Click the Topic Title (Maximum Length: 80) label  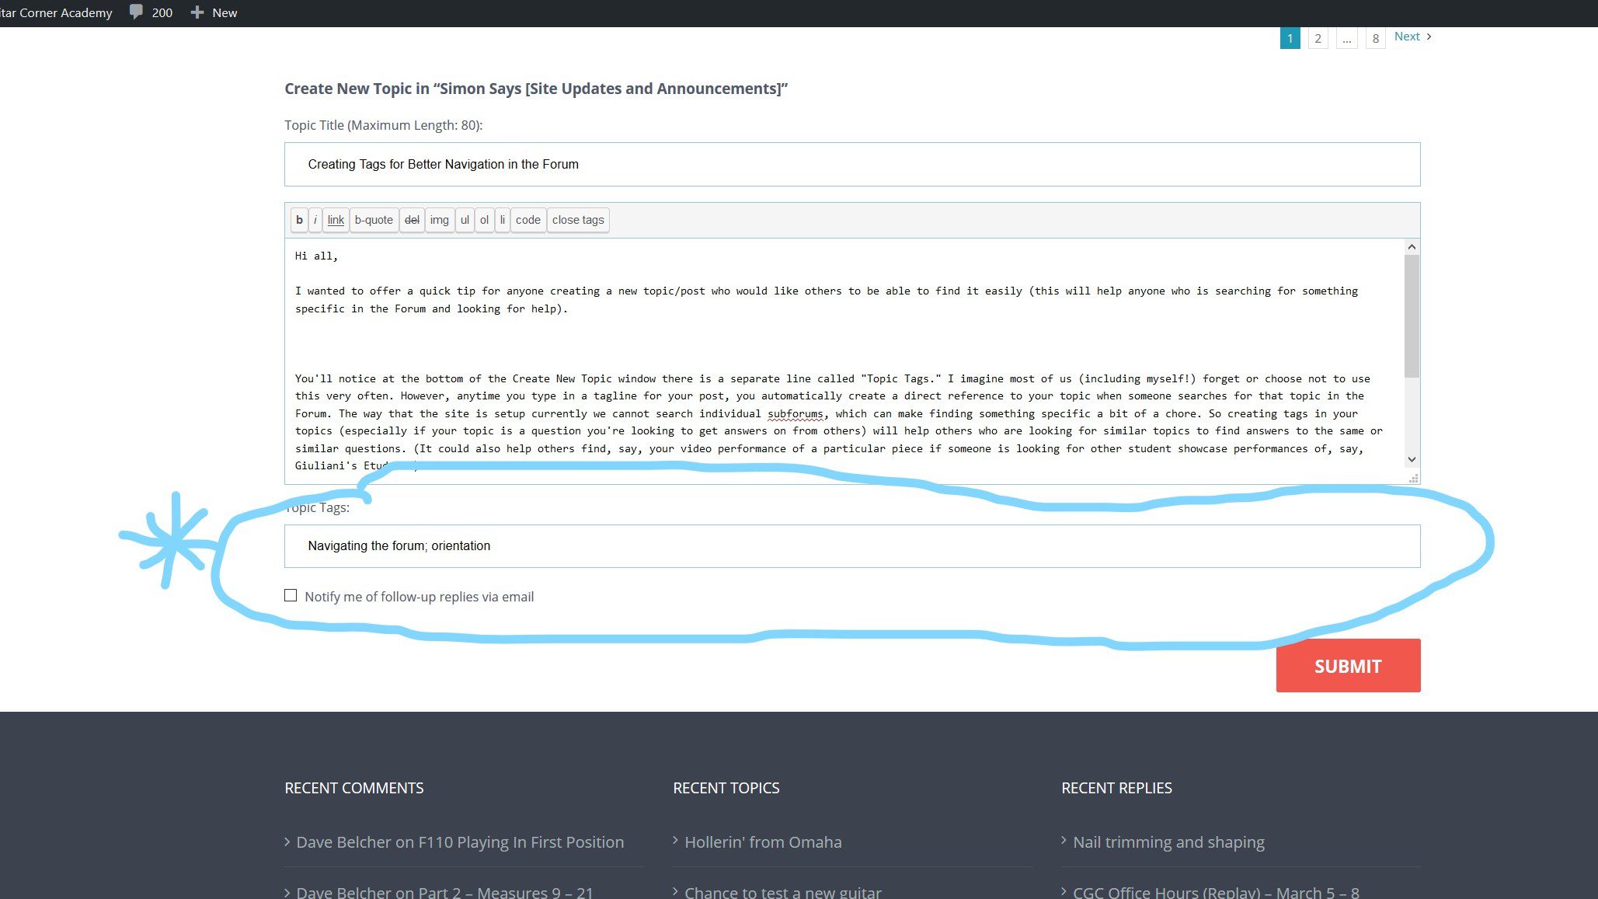(x=384, y=125)
